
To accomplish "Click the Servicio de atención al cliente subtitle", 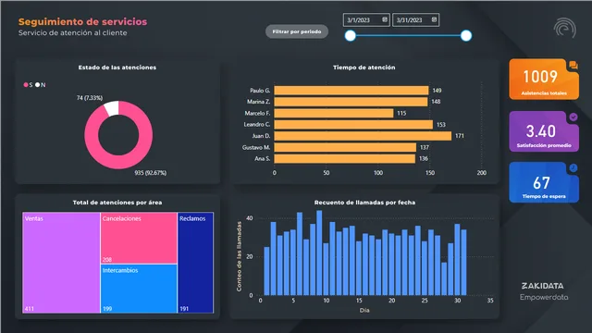I will pos(73,33).
